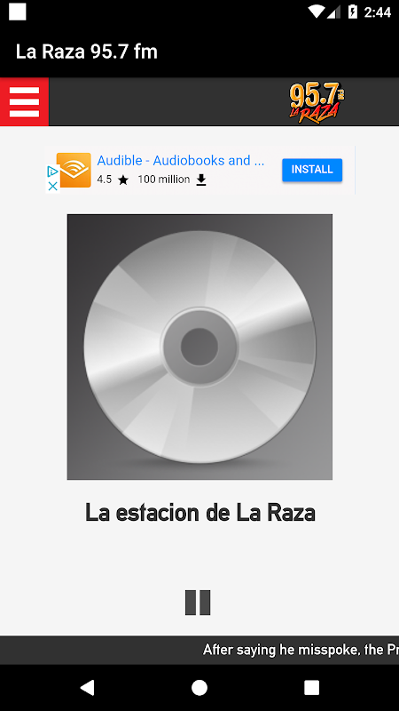This screenshot has height=711, width=399.
Task: Tap the 2:44 clock in status bar
Action: (x=378, y=12)
